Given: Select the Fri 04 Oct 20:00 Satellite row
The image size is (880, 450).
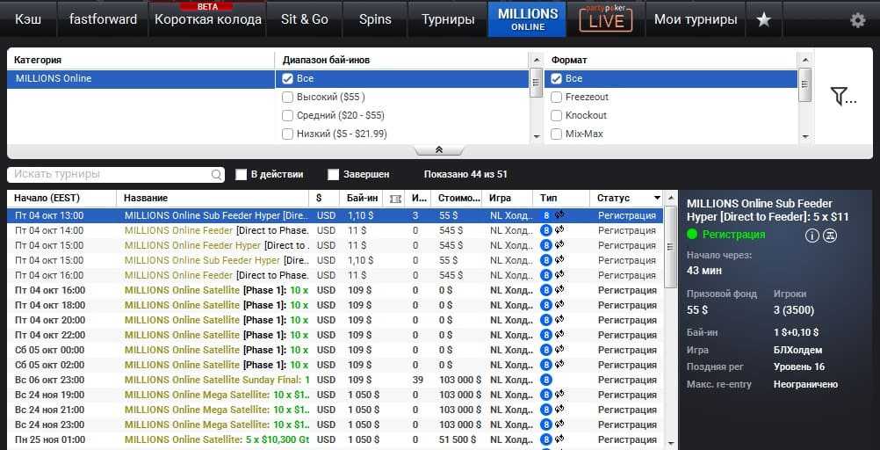Looking at the screenshot, I should coord(335,320).
